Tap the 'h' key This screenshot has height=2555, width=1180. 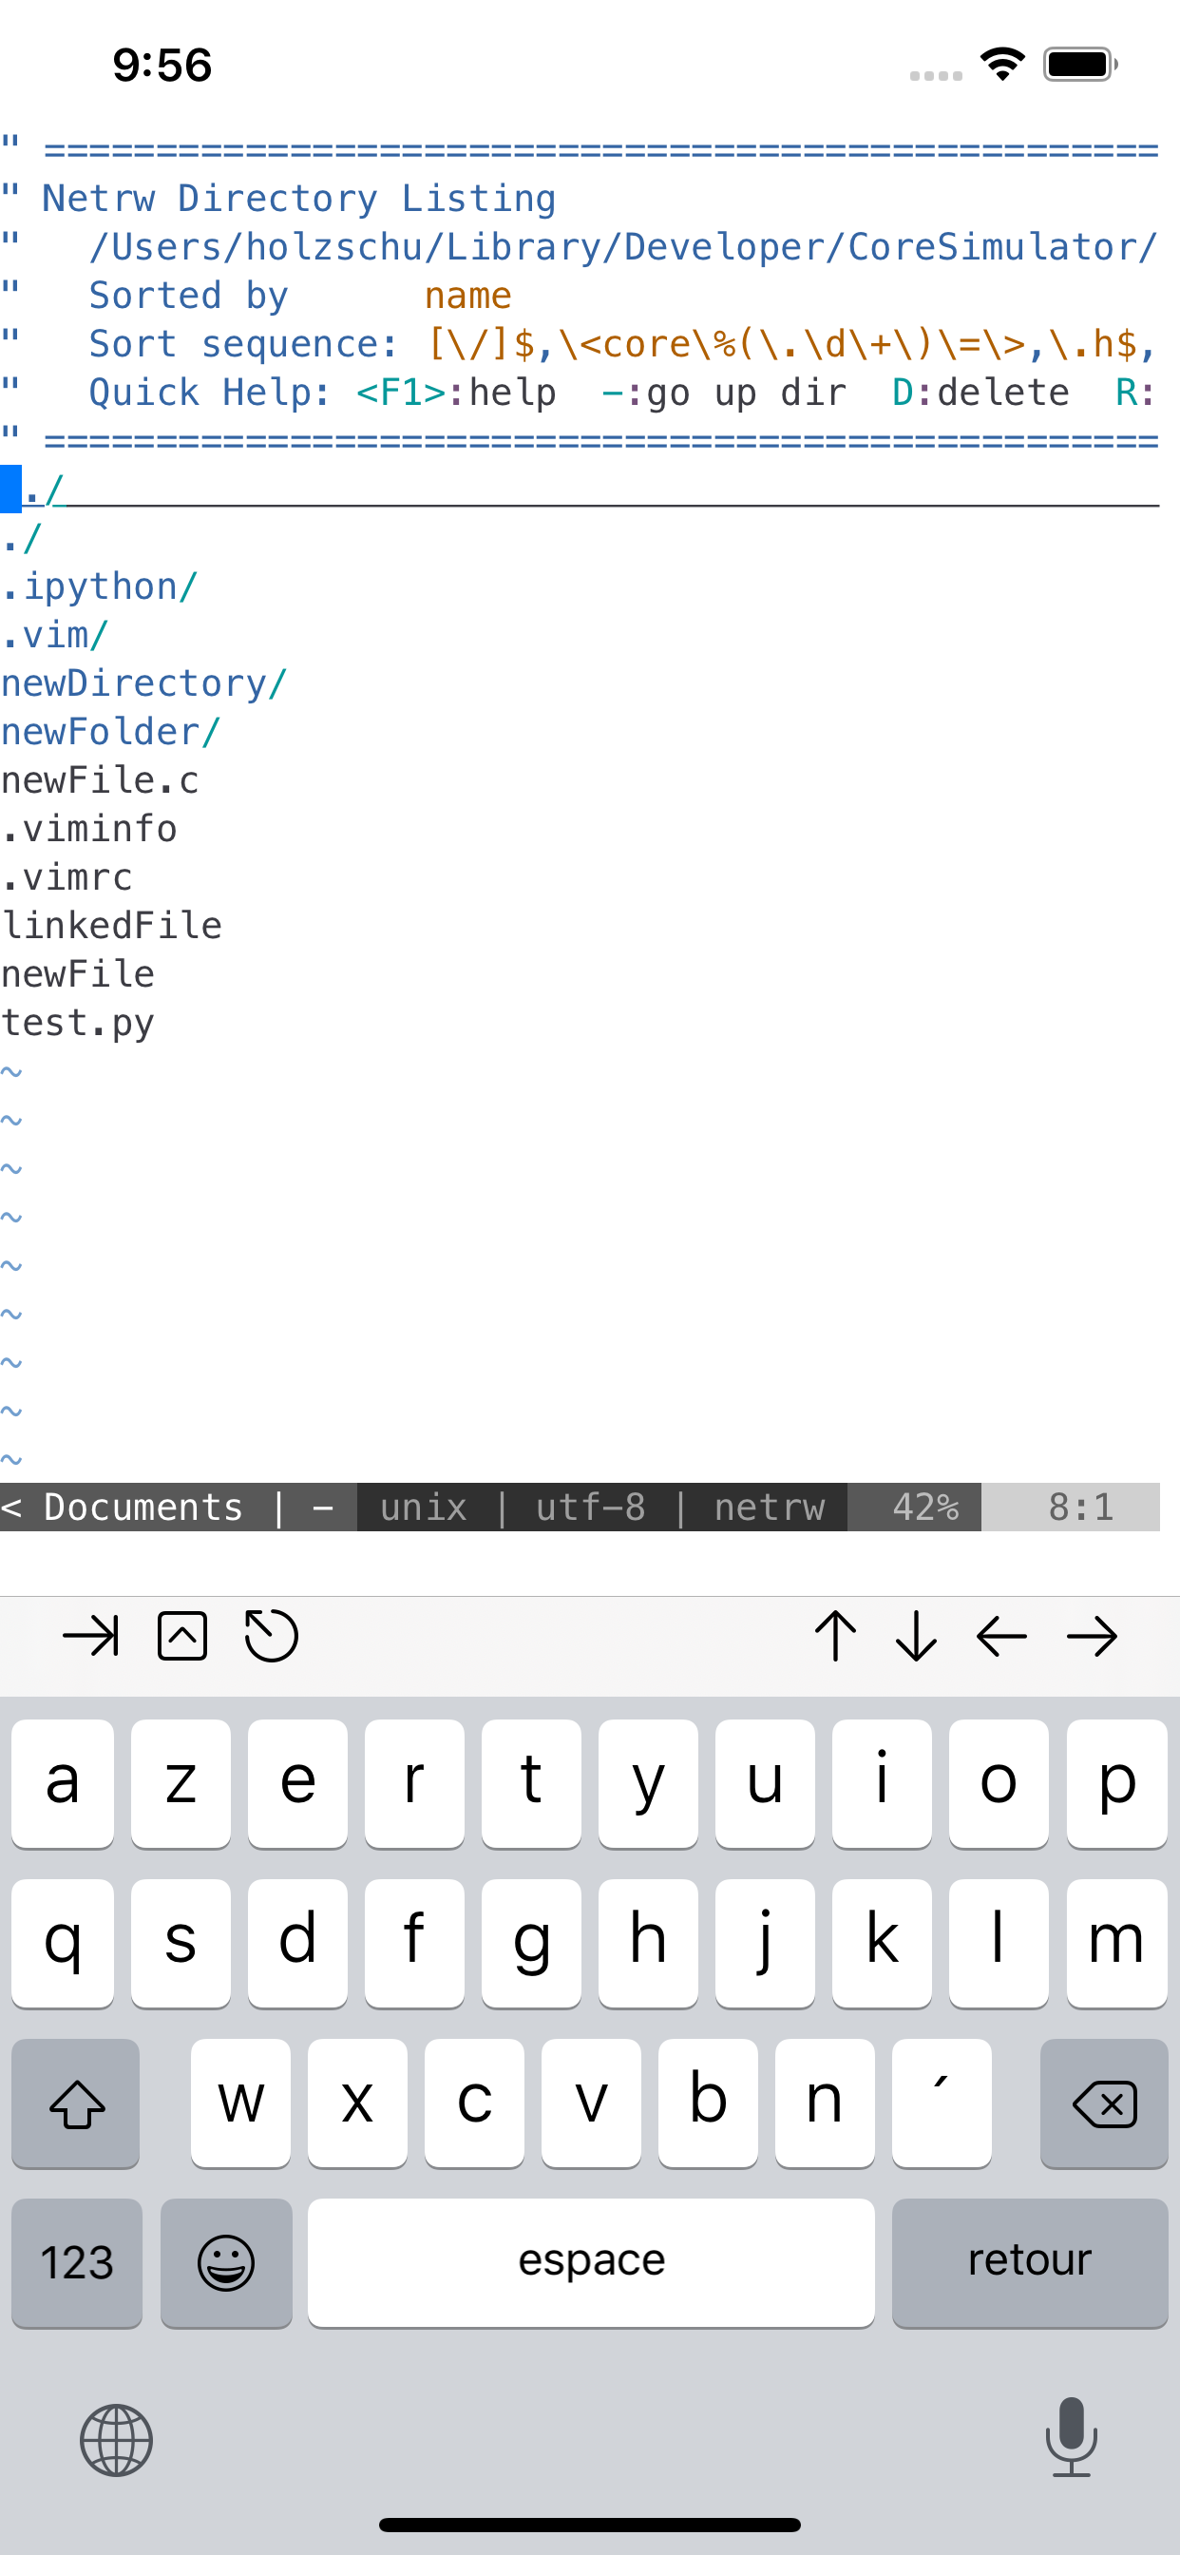649,1943
